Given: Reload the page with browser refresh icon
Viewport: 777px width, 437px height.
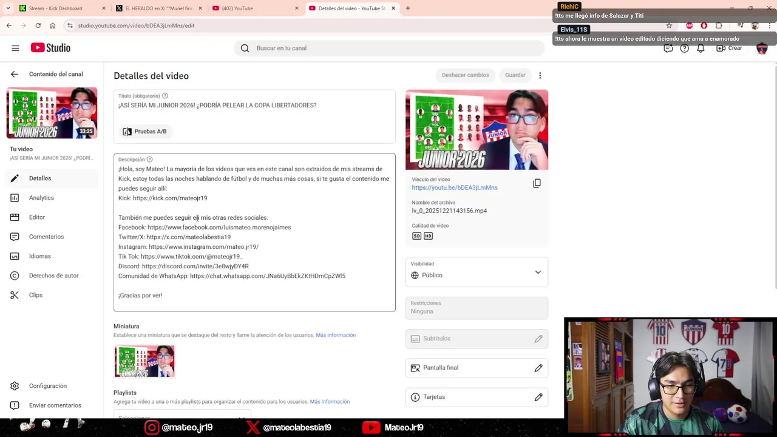Looking at the screenshot, I should [38, 25].
